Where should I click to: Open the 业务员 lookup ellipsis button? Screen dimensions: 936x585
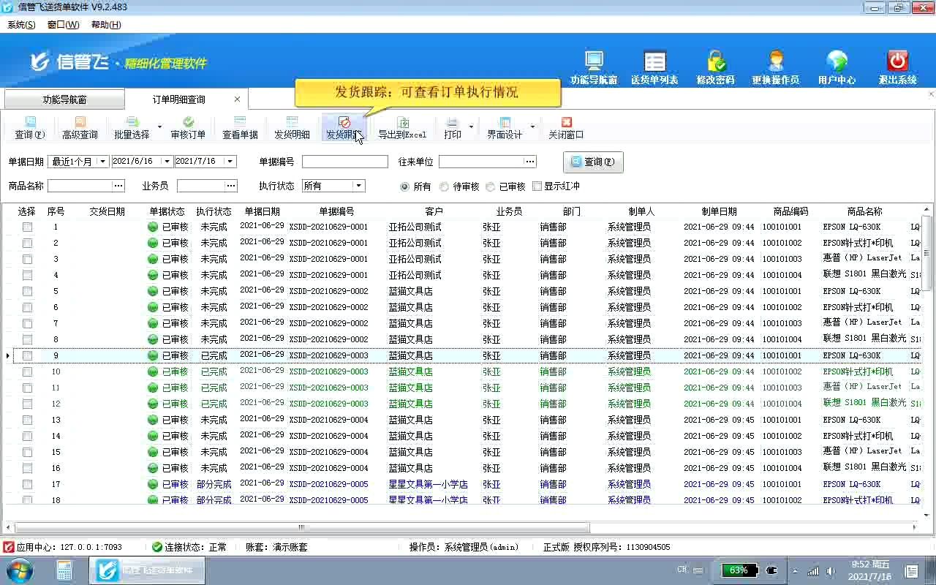[x=231, y=186]
